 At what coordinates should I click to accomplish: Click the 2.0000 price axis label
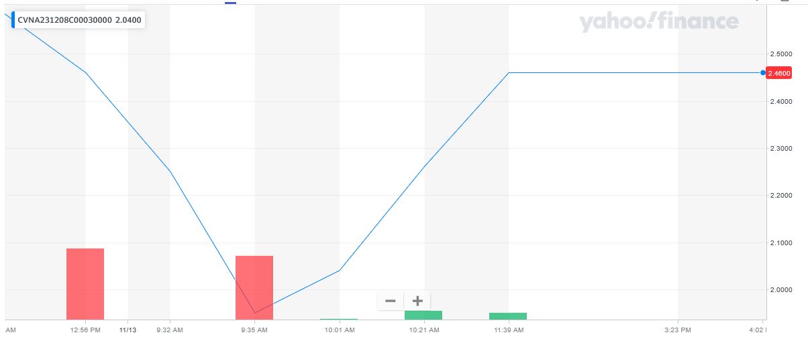782,290
